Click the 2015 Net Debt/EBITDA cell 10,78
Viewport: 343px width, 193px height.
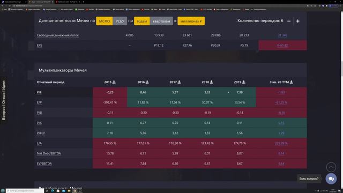(110, 153)
